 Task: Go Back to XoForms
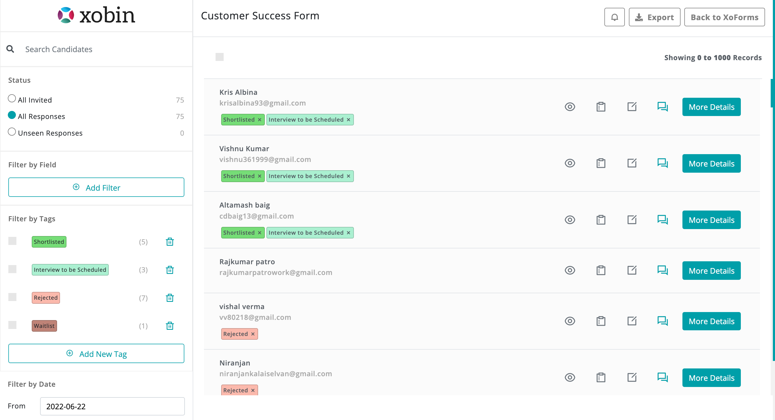coord(724,17)
